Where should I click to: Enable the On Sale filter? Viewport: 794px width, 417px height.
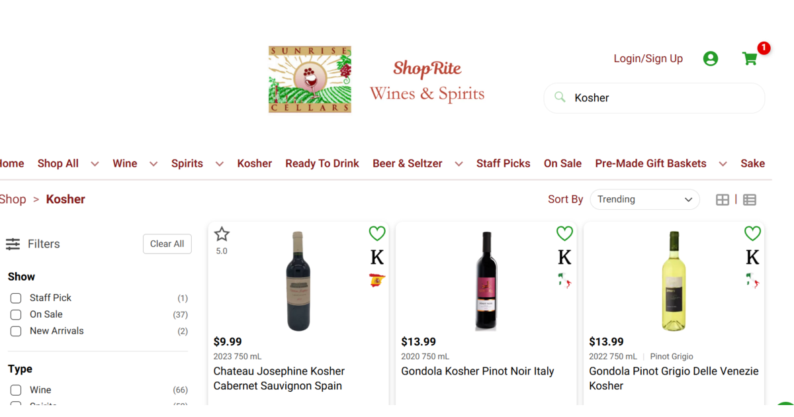(15, 314)
